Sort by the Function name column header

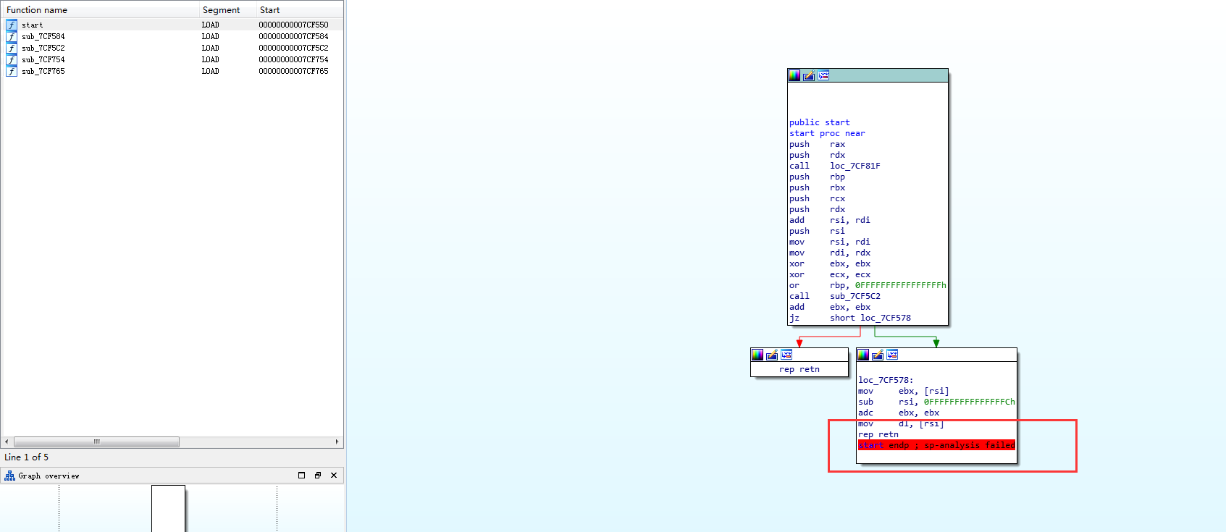point(101,9)
